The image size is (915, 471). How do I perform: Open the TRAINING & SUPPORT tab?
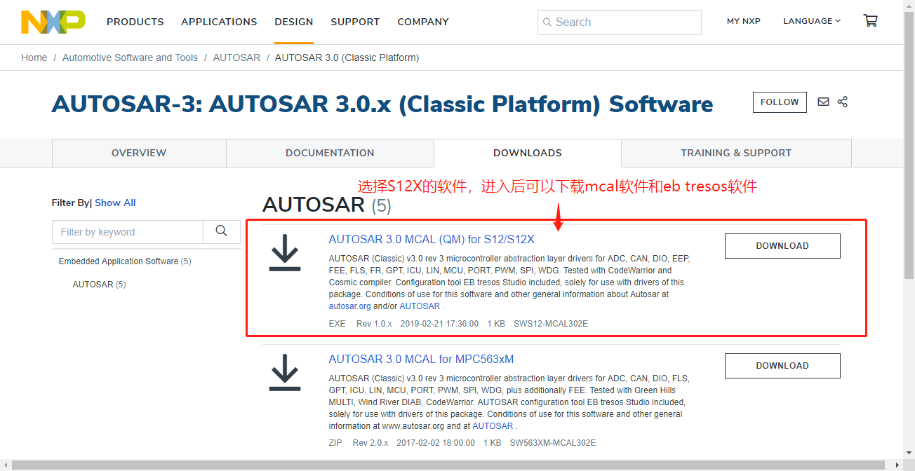(736, 152)
